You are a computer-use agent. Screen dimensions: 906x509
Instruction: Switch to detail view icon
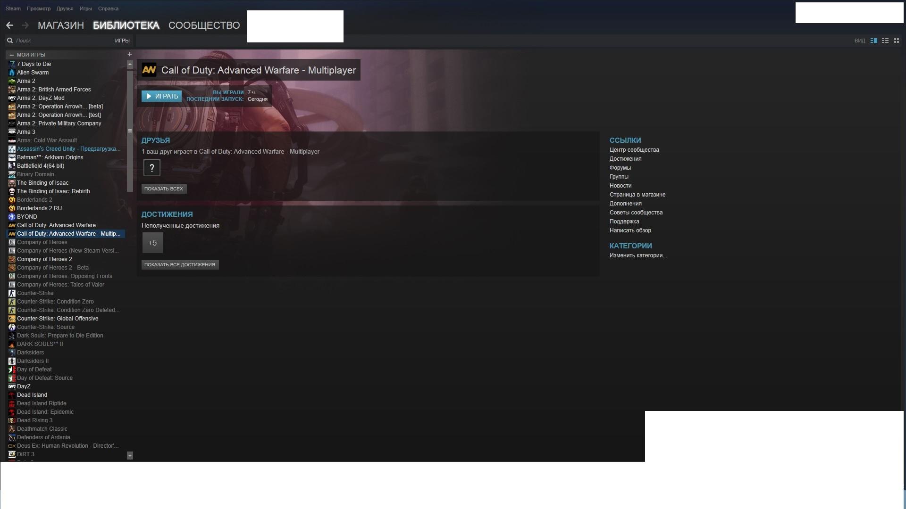(874, 41)
